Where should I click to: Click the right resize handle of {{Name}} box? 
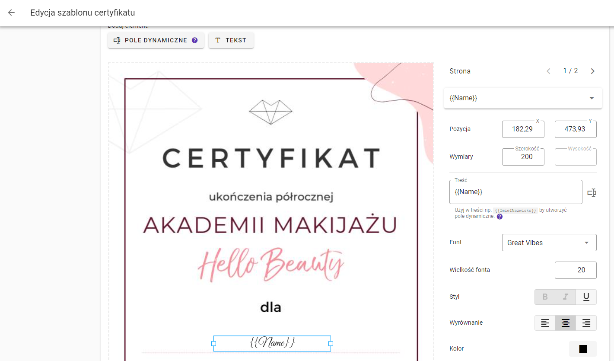point(331,344)
